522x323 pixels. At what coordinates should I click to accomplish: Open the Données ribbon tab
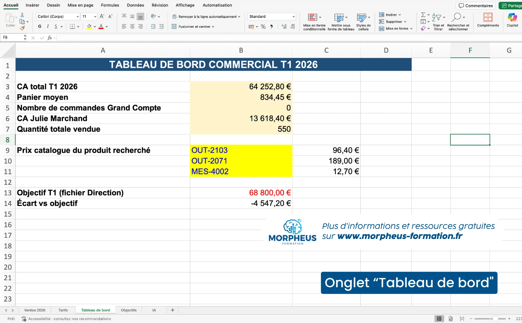(x=135, y=5)
